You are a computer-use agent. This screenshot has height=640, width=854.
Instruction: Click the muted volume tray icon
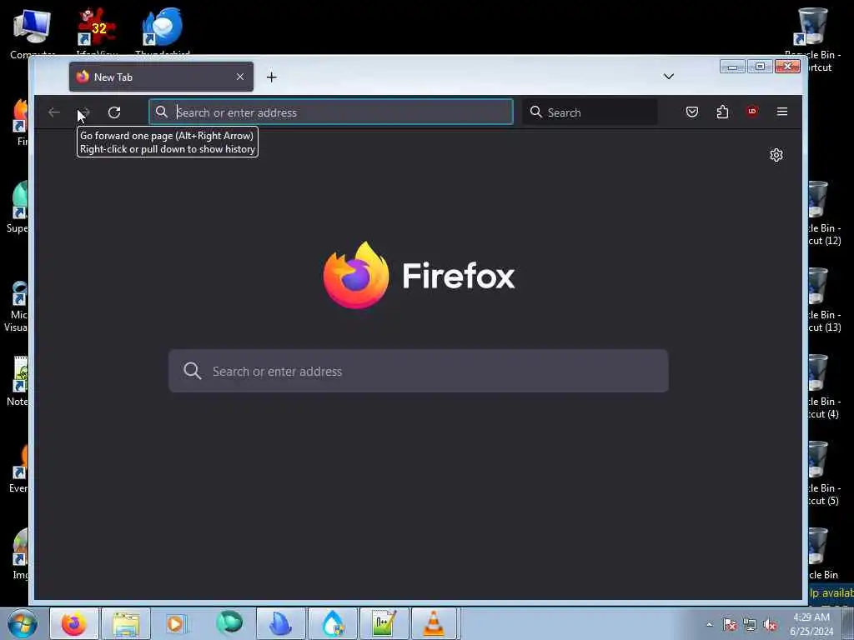770,625
